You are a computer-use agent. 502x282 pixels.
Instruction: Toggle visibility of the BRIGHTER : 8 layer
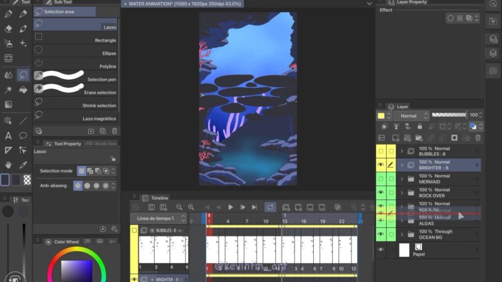pos(380,165)
